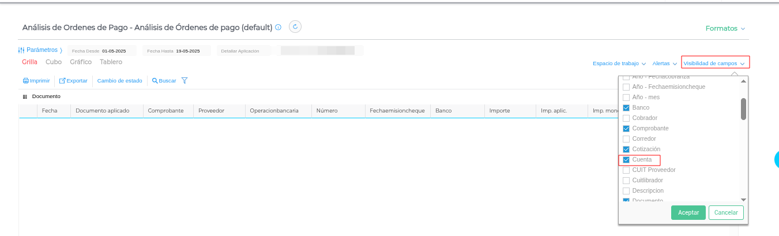
Task: Switch to the Cubo view tab
Action: click(x=54, y=62)
